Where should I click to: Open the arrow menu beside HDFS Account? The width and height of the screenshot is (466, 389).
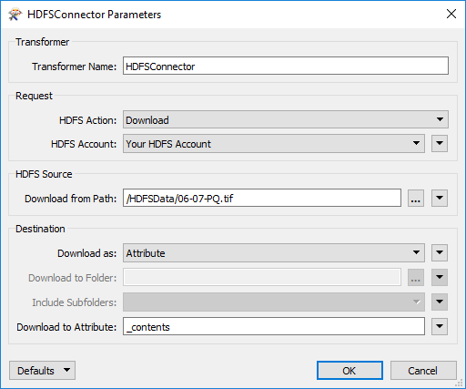[440, 144]
